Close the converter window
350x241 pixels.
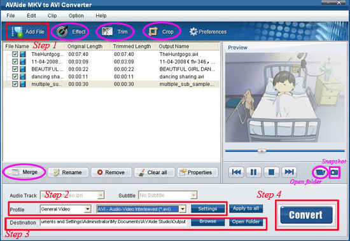340,3
